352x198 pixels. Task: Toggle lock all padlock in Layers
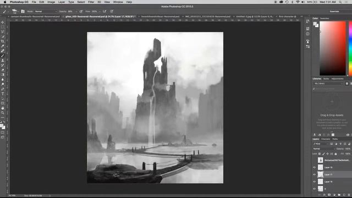[335, 154]
